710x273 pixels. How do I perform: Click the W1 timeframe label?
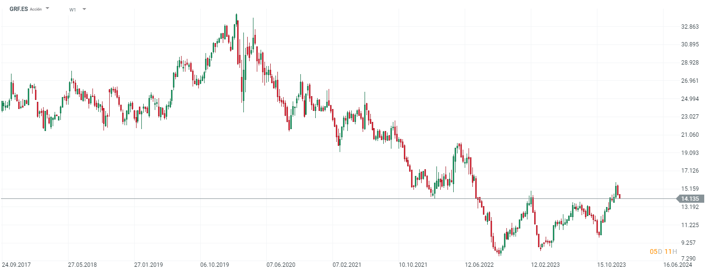pos(73,10)
